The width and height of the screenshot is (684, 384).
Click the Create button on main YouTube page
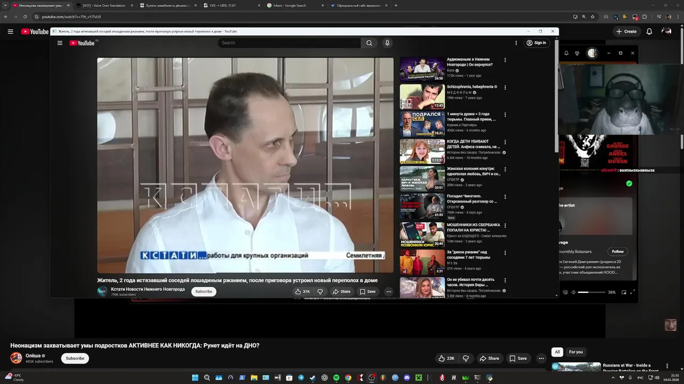coord(626,31)
